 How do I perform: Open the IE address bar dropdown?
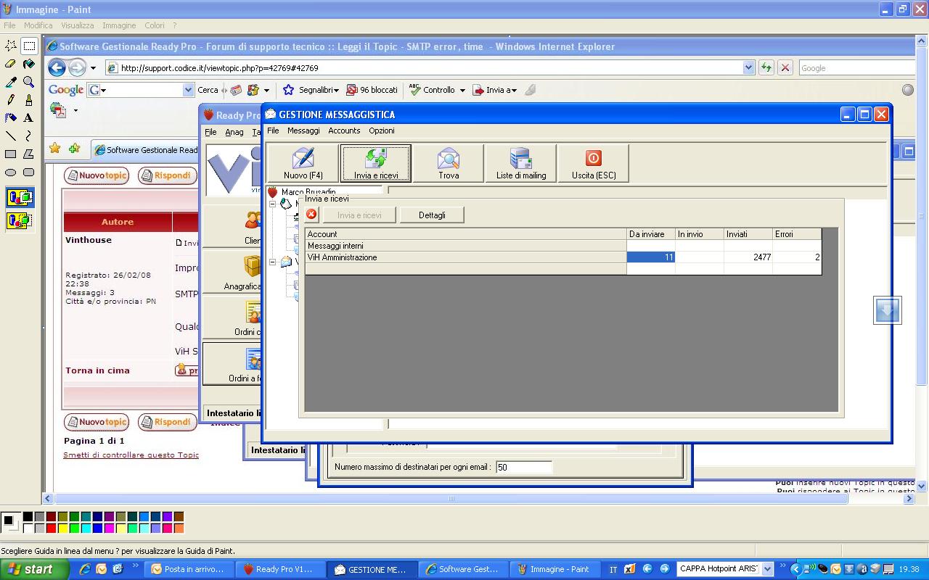pyautogui.click(x=749, y=67)
